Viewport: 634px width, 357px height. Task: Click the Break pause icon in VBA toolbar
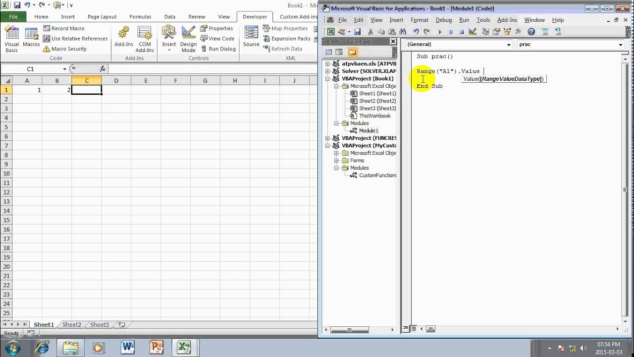coord(451,32)
